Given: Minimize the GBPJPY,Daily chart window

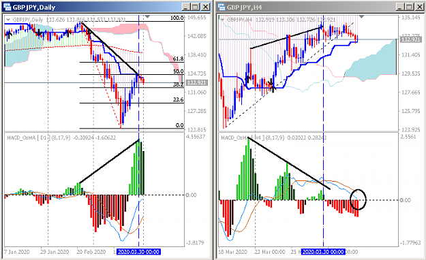Looking at the screenshot, I should [x=186, y=7].
